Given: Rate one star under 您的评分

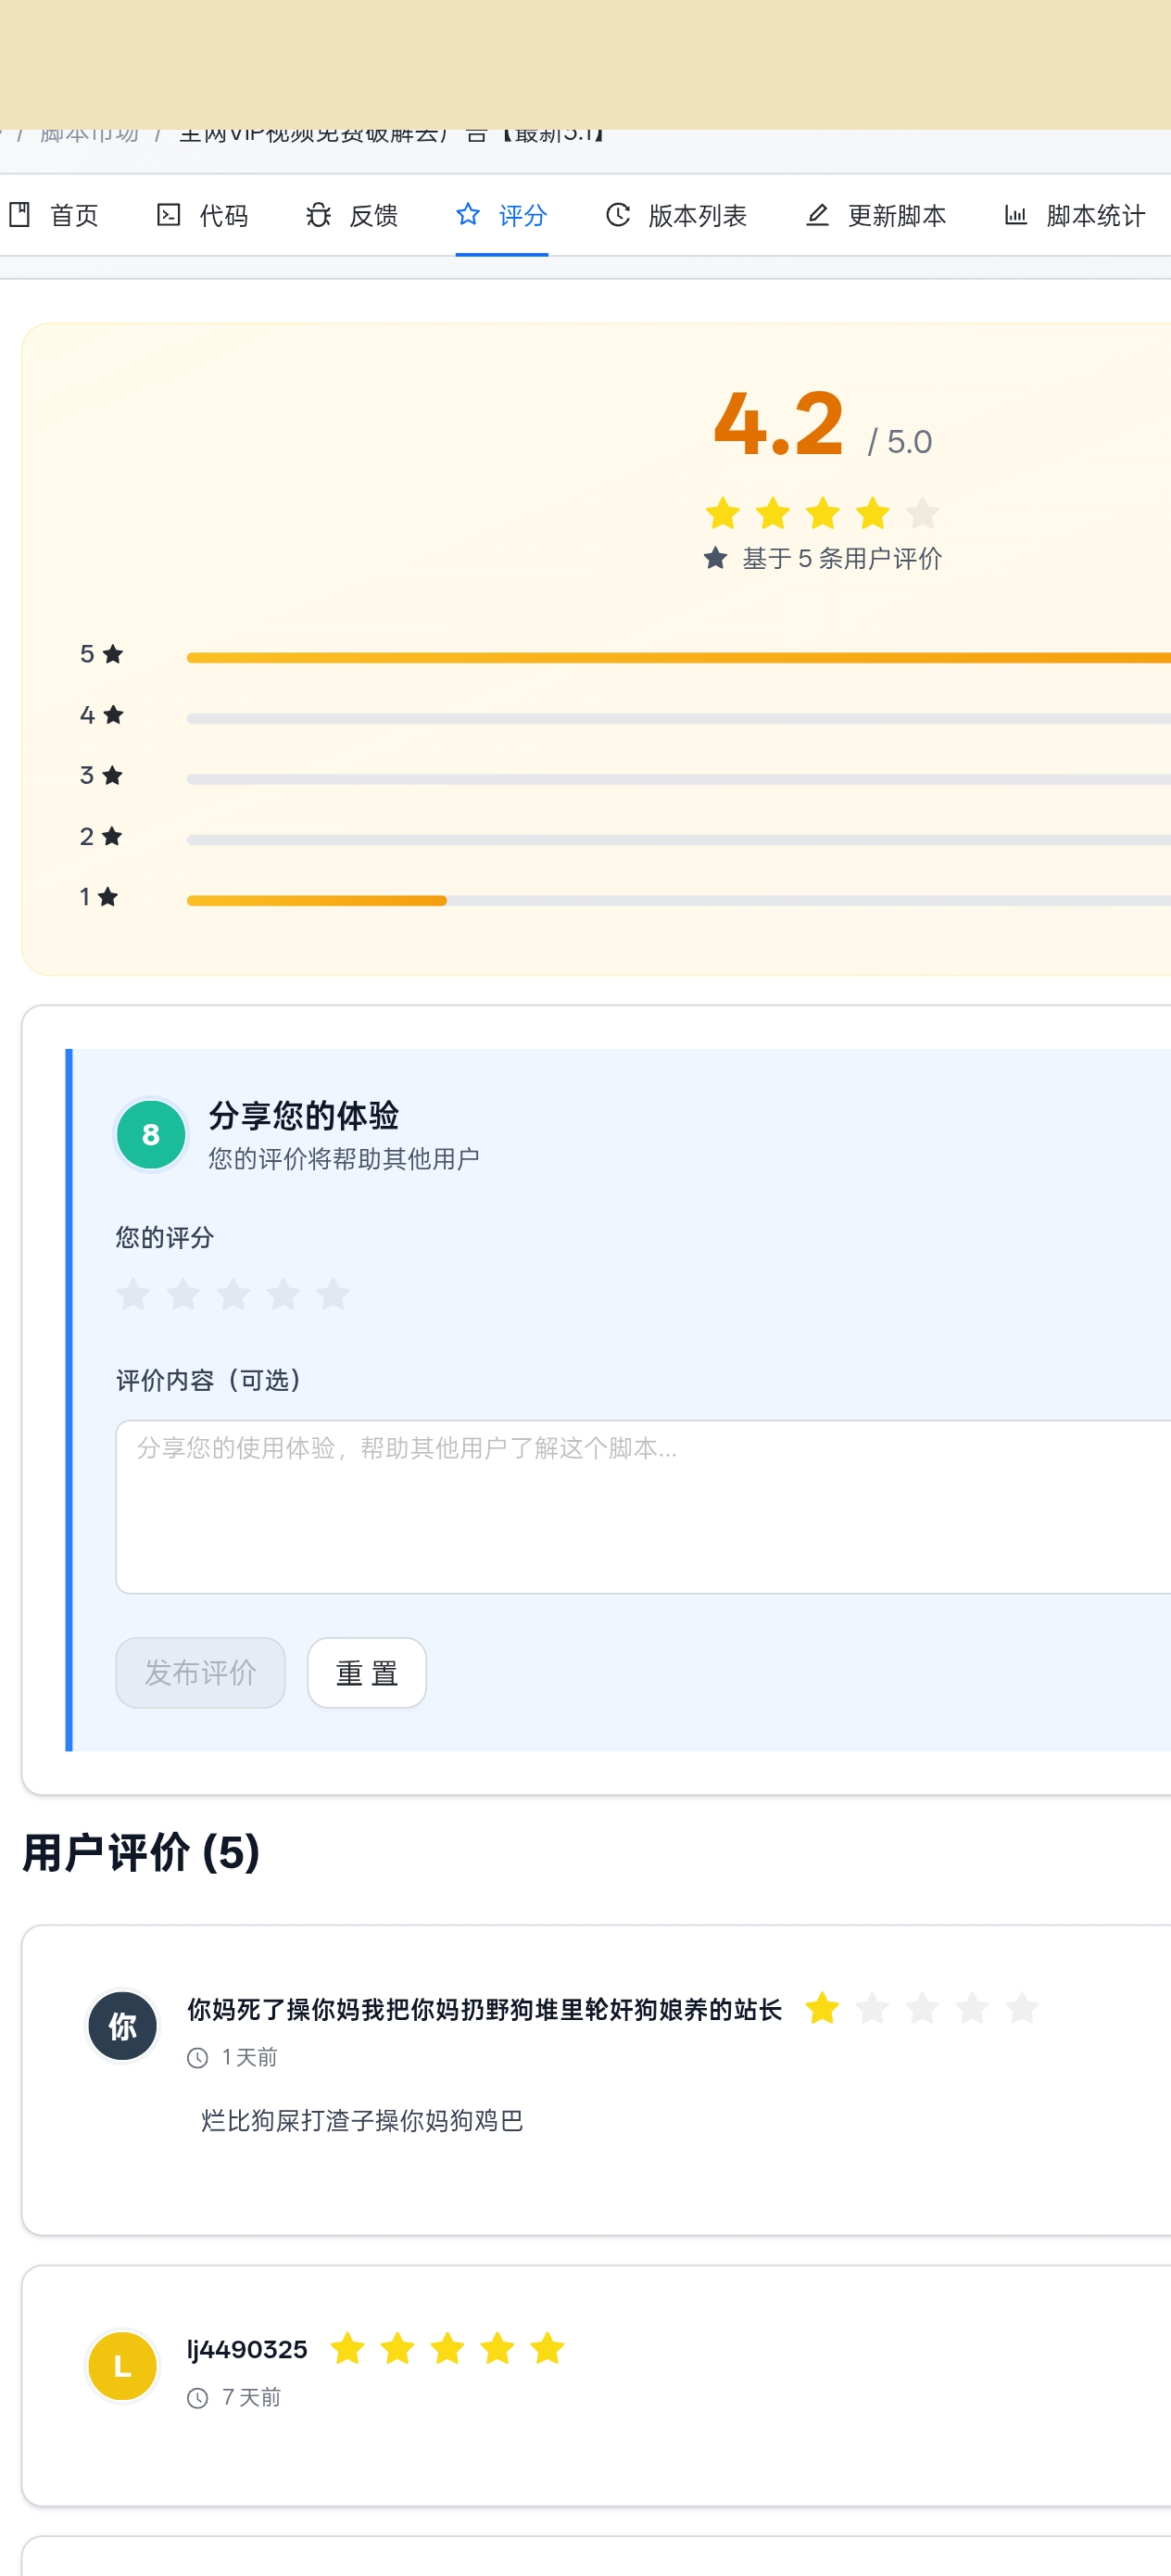Looking at the screenshot, I should (x=133, y=1294).
